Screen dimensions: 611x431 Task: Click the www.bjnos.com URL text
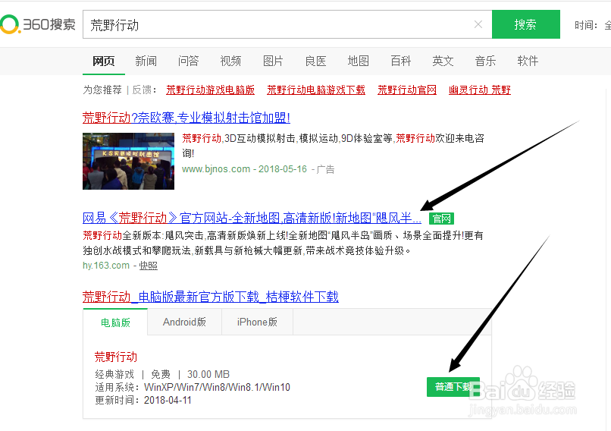(x=216, y=169)
